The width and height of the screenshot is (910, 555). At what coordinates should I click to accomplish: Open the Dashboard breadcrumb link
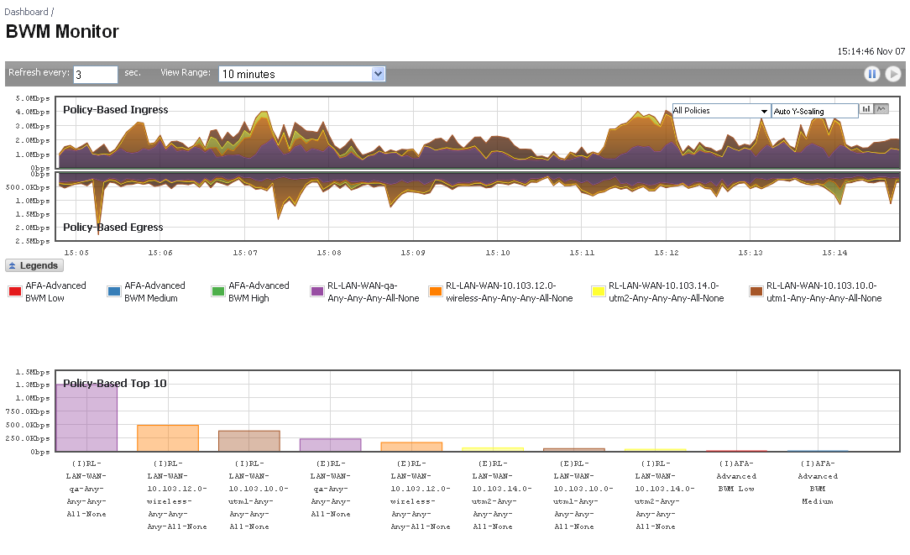click(26, 12)
